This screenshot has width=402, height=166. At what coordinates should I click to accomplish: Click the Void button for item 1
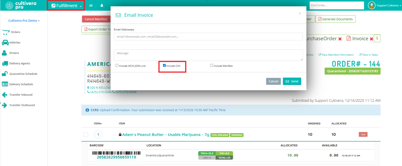click(363, 134)
